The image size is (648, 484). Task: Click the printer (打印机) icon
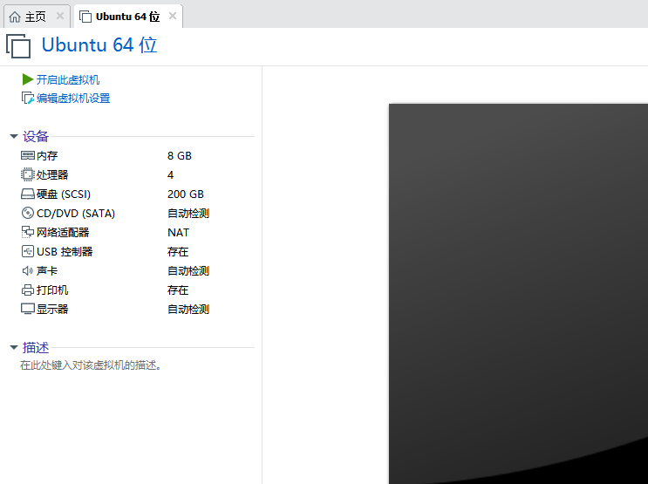(28, 290)
